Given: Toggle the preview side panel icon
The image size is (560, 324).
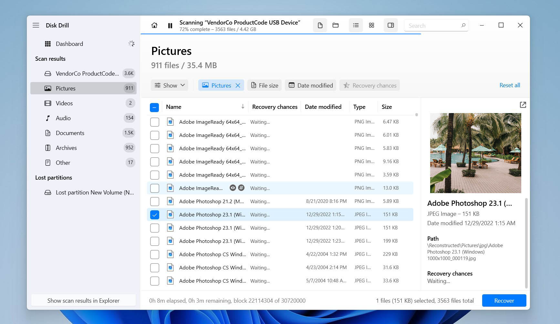Looking at the screenshot, I should point(391,25).
